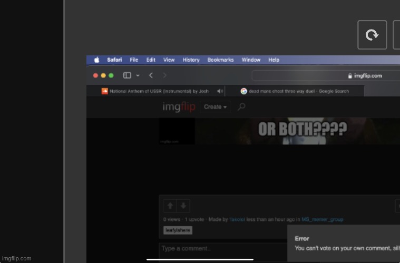Screen dimensions: 400x263
Task: Go back with the Safari back arrow
Action: click(x=151, y=75)
